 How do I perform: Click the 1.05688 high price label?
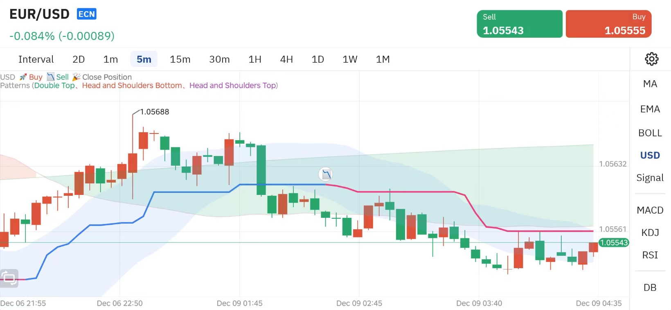click(x=154, y=112)
